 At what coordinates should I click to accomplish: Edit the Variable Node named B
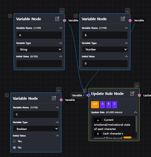123,19
